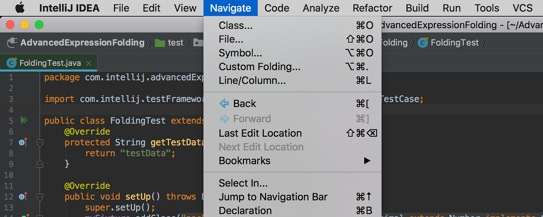Image resolution: width=543 pixels, height=217 pixels.
Task: Click the blue Back arrow icon
Action: (x=224, y=103)
